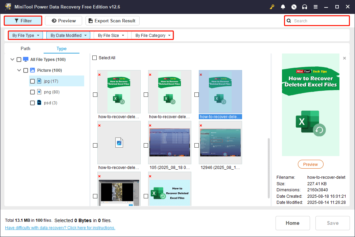Click the MiniTool app logo icon
This screenshot has width=355, height=237.
(8, 6)
